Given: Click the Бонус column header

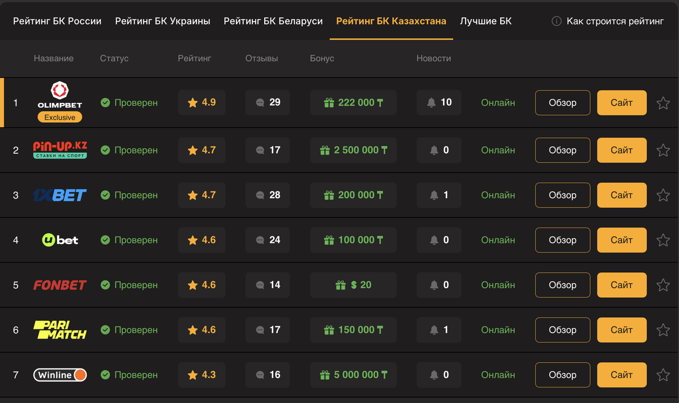Looking at the screenshot, I should tap(322, 58).
